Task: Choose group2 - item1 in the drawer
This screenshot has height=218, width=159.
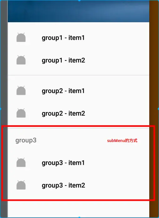Action: tap(78, 91)
